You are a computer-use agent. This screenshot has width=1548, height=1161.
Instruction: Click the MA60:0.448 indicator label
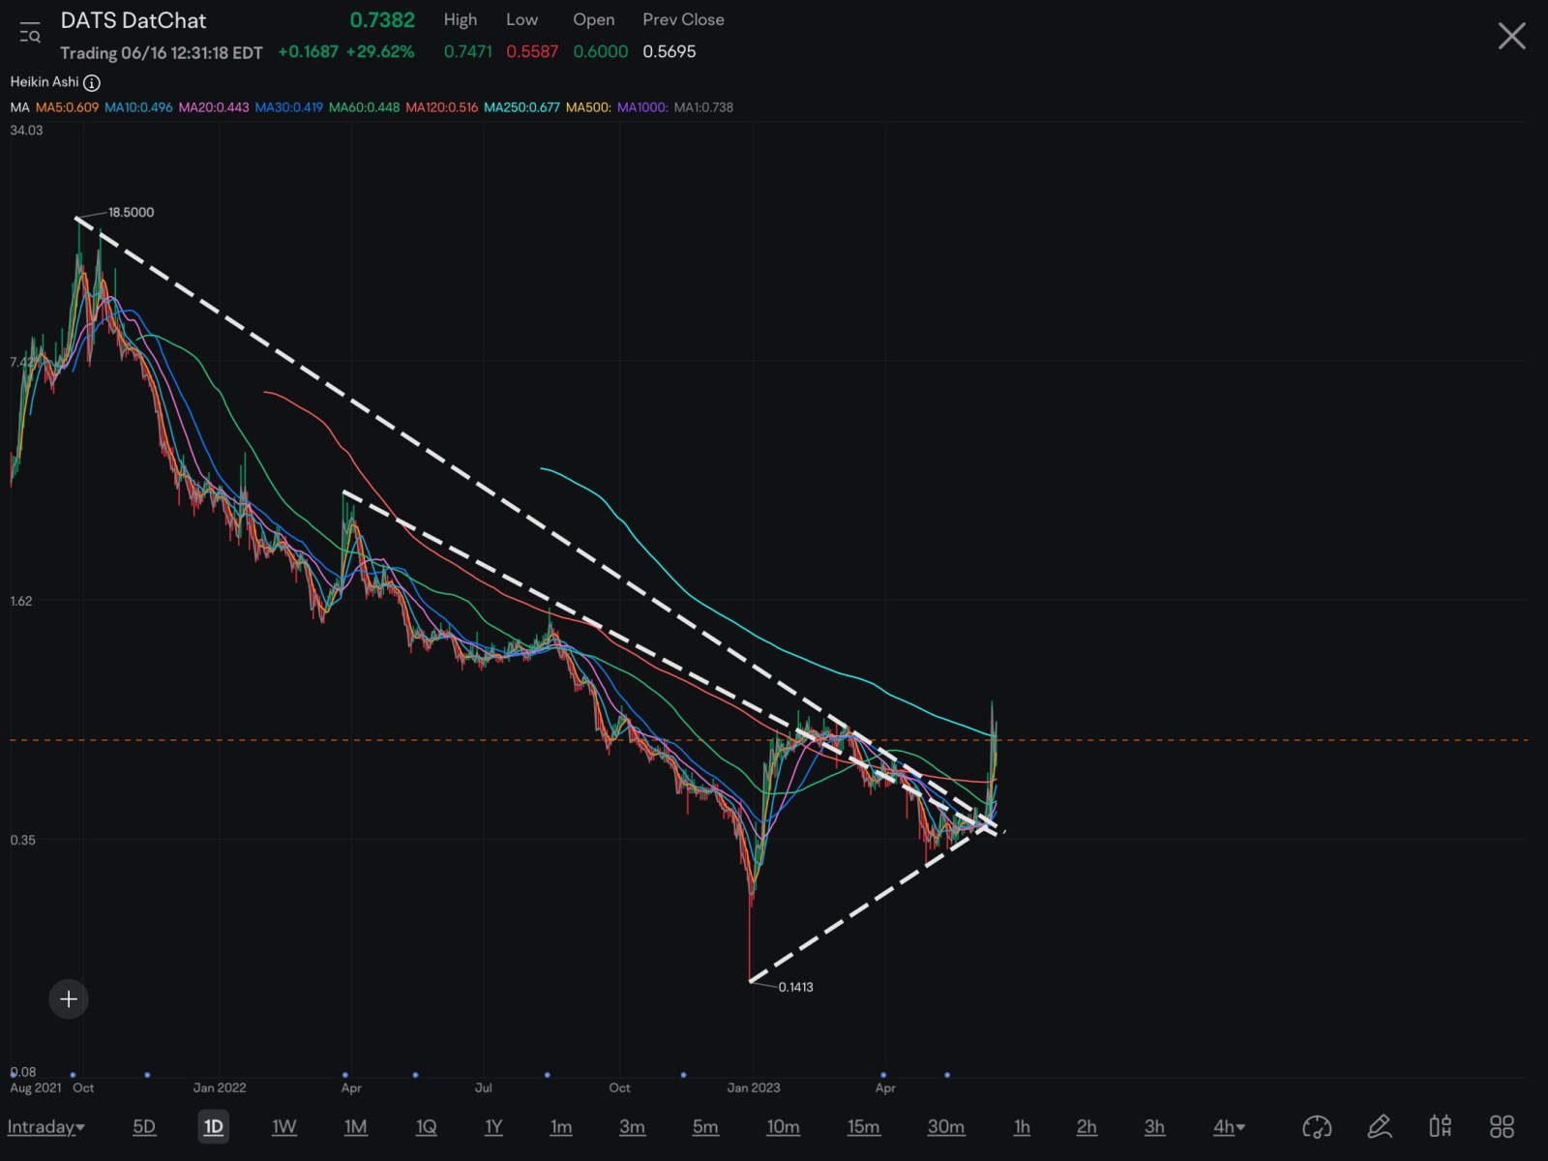pyautogui.click(x=364, y=107)
